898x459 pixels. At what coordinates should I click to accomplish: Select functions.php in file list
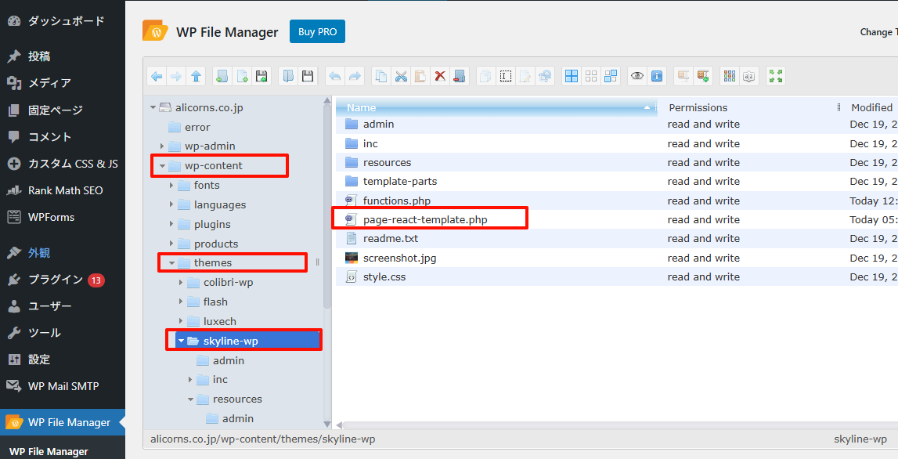(x=396, y=201)
